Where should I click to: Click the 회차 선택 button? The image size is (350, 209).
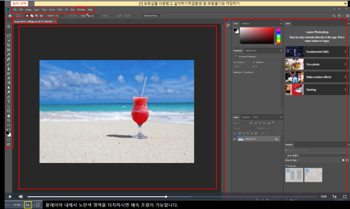[x=9, y=3]
